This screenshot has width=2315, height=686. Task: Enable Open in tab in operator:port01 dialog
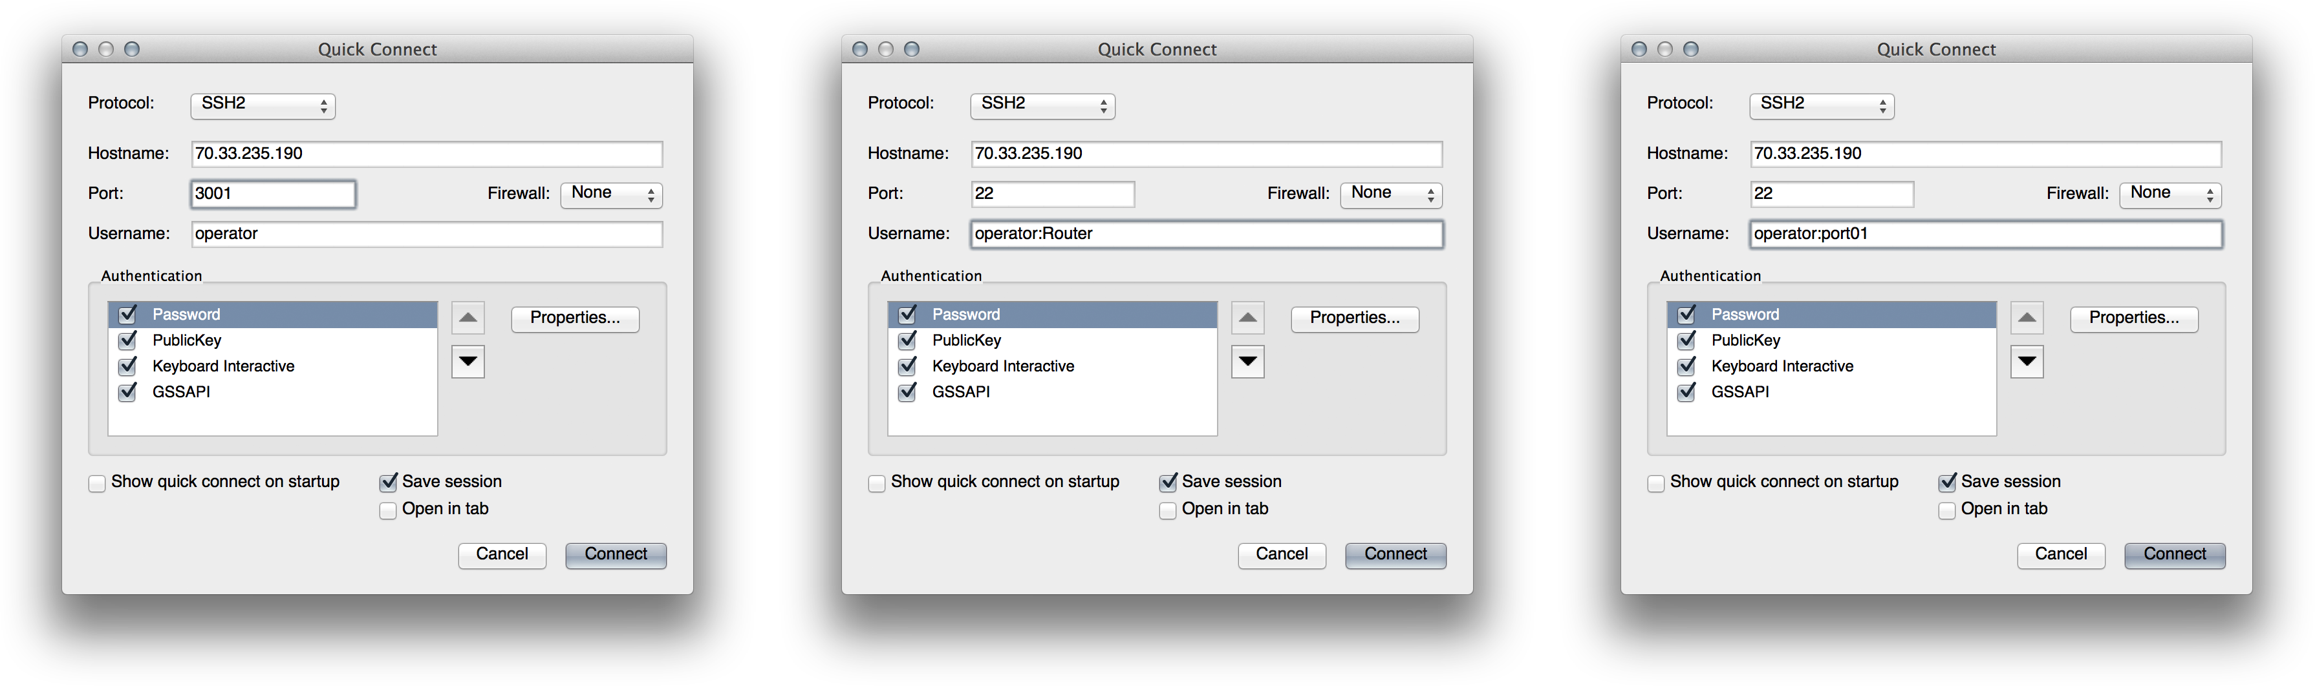(1946, 510)
